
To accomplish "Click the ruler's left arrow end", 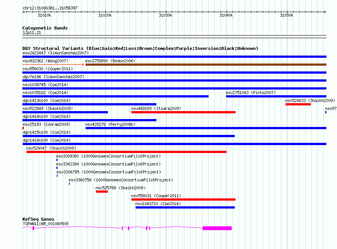I will pos(23,12).
